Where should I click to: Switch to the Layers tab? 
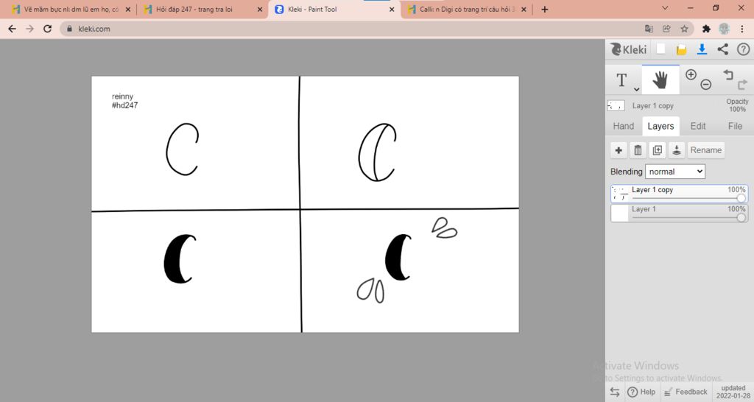[660, 126]
